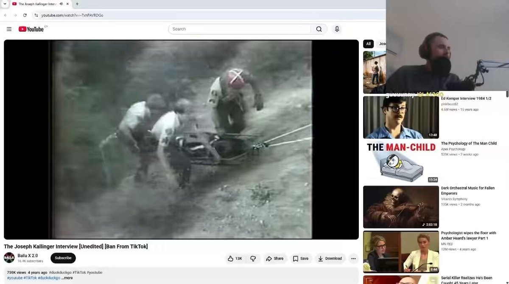The height and width of the screenshot is (284, 509).
Task: Open The Man-Child video thumbnail
Action: coord(401,162)
